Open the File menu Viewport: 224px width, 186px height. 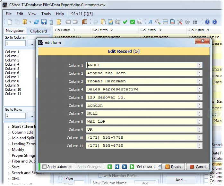[9, 14]
